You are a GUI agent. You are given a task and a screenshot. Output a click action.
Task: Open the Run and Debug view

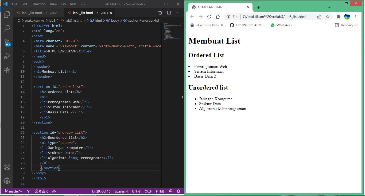click(x=7, y=56)
